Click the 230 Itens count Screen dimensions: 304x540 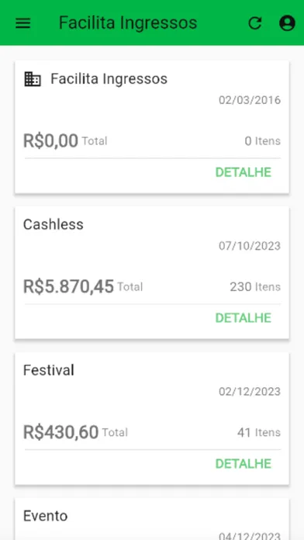pos(255,286)
